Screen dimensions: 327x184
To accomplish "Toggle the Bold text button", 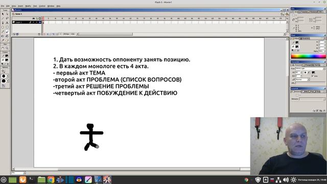I will point(306,73).
